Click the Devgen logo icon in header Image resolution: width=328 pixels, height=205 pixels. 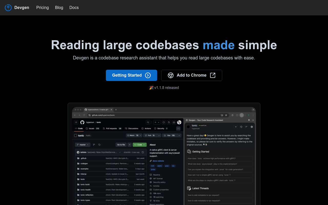8,8
